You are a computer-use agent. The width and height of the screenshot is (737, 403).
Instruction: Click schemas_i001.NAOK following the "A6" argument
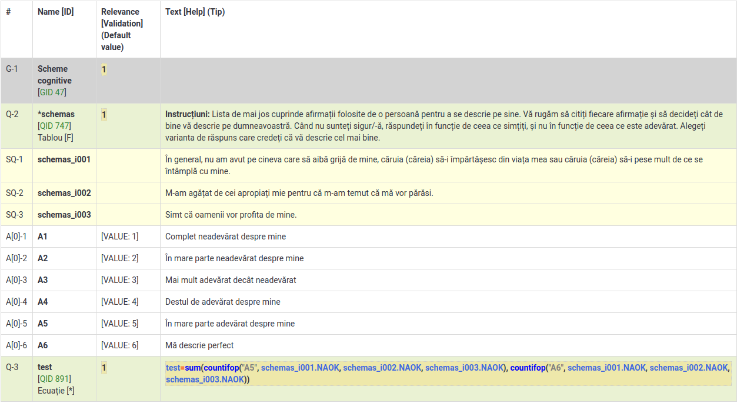(606, 368)
